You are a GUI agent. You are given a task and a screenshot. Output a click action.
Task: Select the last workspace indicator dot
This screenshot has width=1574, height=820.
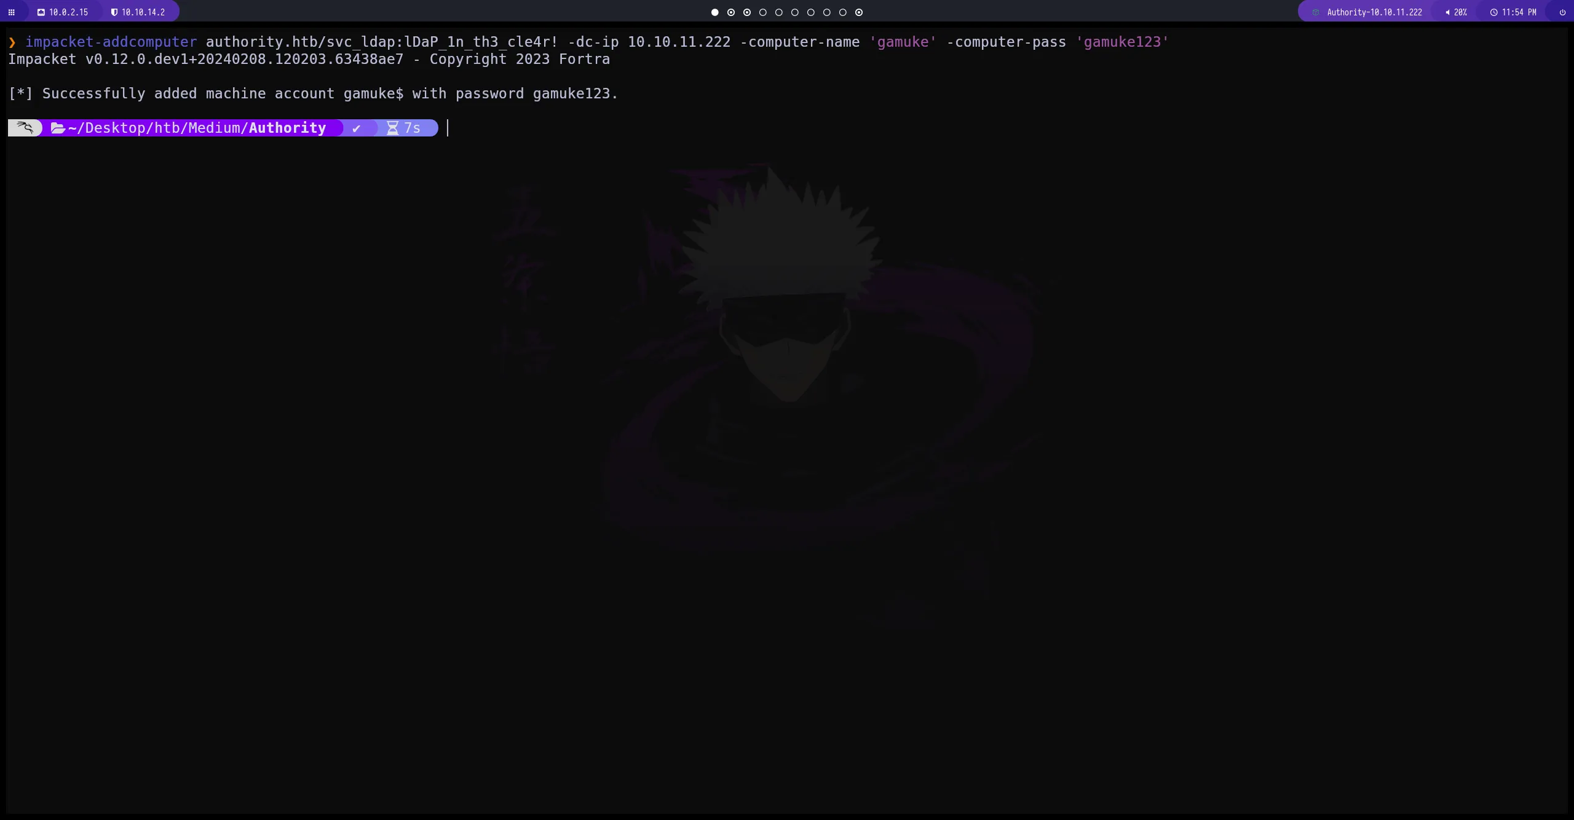coord(858,12)
